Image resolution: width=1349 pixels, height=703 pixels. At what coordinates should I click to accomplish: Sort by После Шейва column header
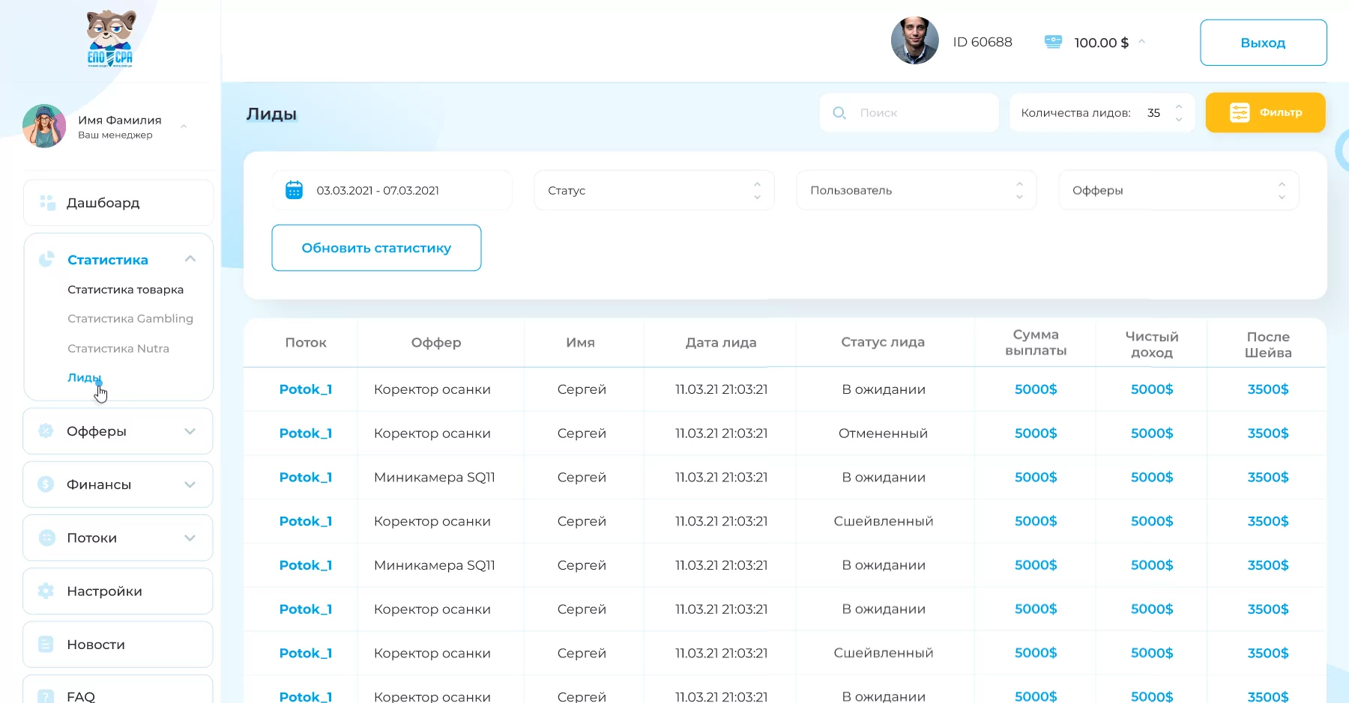click(x=1268, y=344)
